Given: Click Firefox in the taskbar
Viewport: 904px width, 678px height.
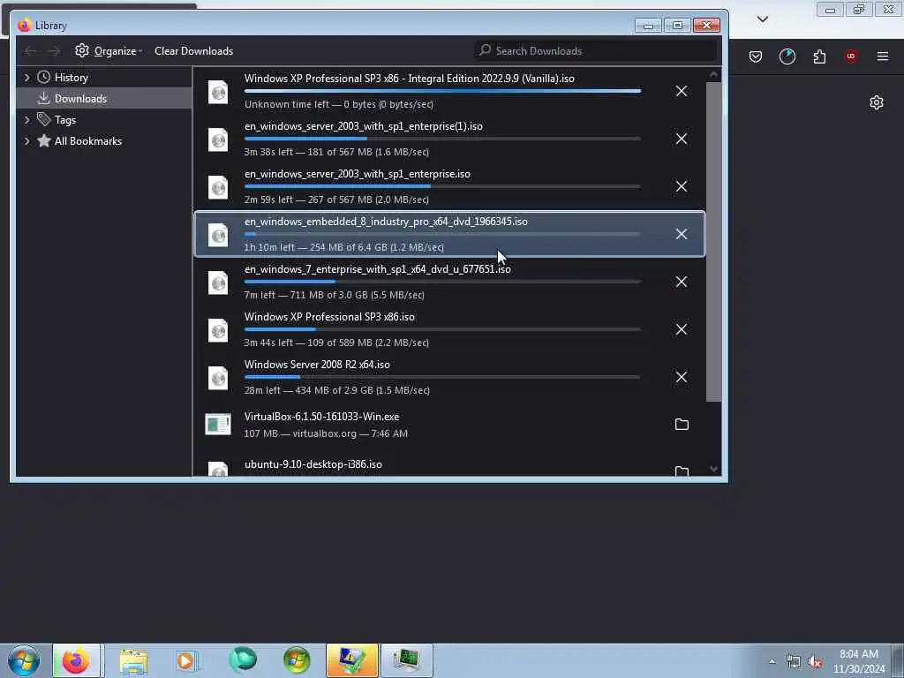Looking at the screenshot, I should point(76,660).
